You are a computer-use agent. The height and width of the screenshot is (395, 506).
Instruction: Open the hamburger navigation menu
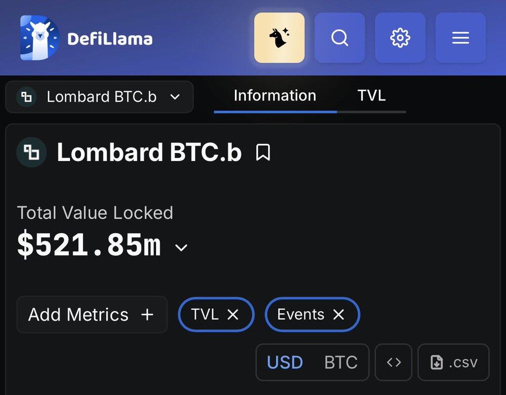point(460,38)
